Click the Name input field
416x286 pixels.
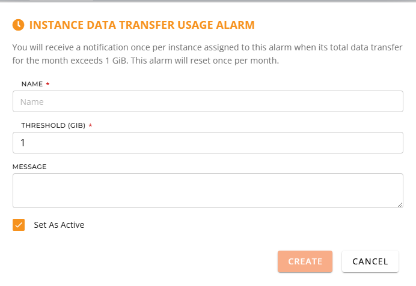(208, 101)
